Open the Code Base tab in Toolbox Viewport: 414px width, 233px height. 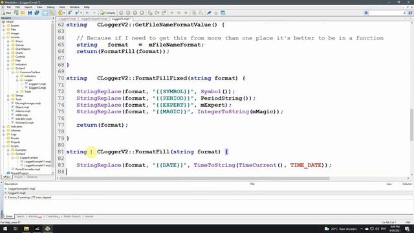point(52,216)
